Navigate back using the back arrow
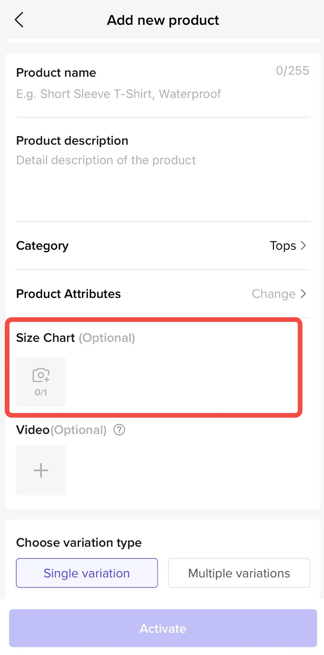 coord(19,20)
